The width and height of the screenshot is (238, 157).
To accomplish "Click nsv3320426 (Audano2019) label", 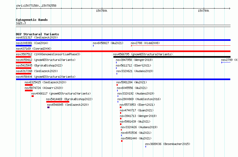I will pyautogui.click(x=139, y=127).
